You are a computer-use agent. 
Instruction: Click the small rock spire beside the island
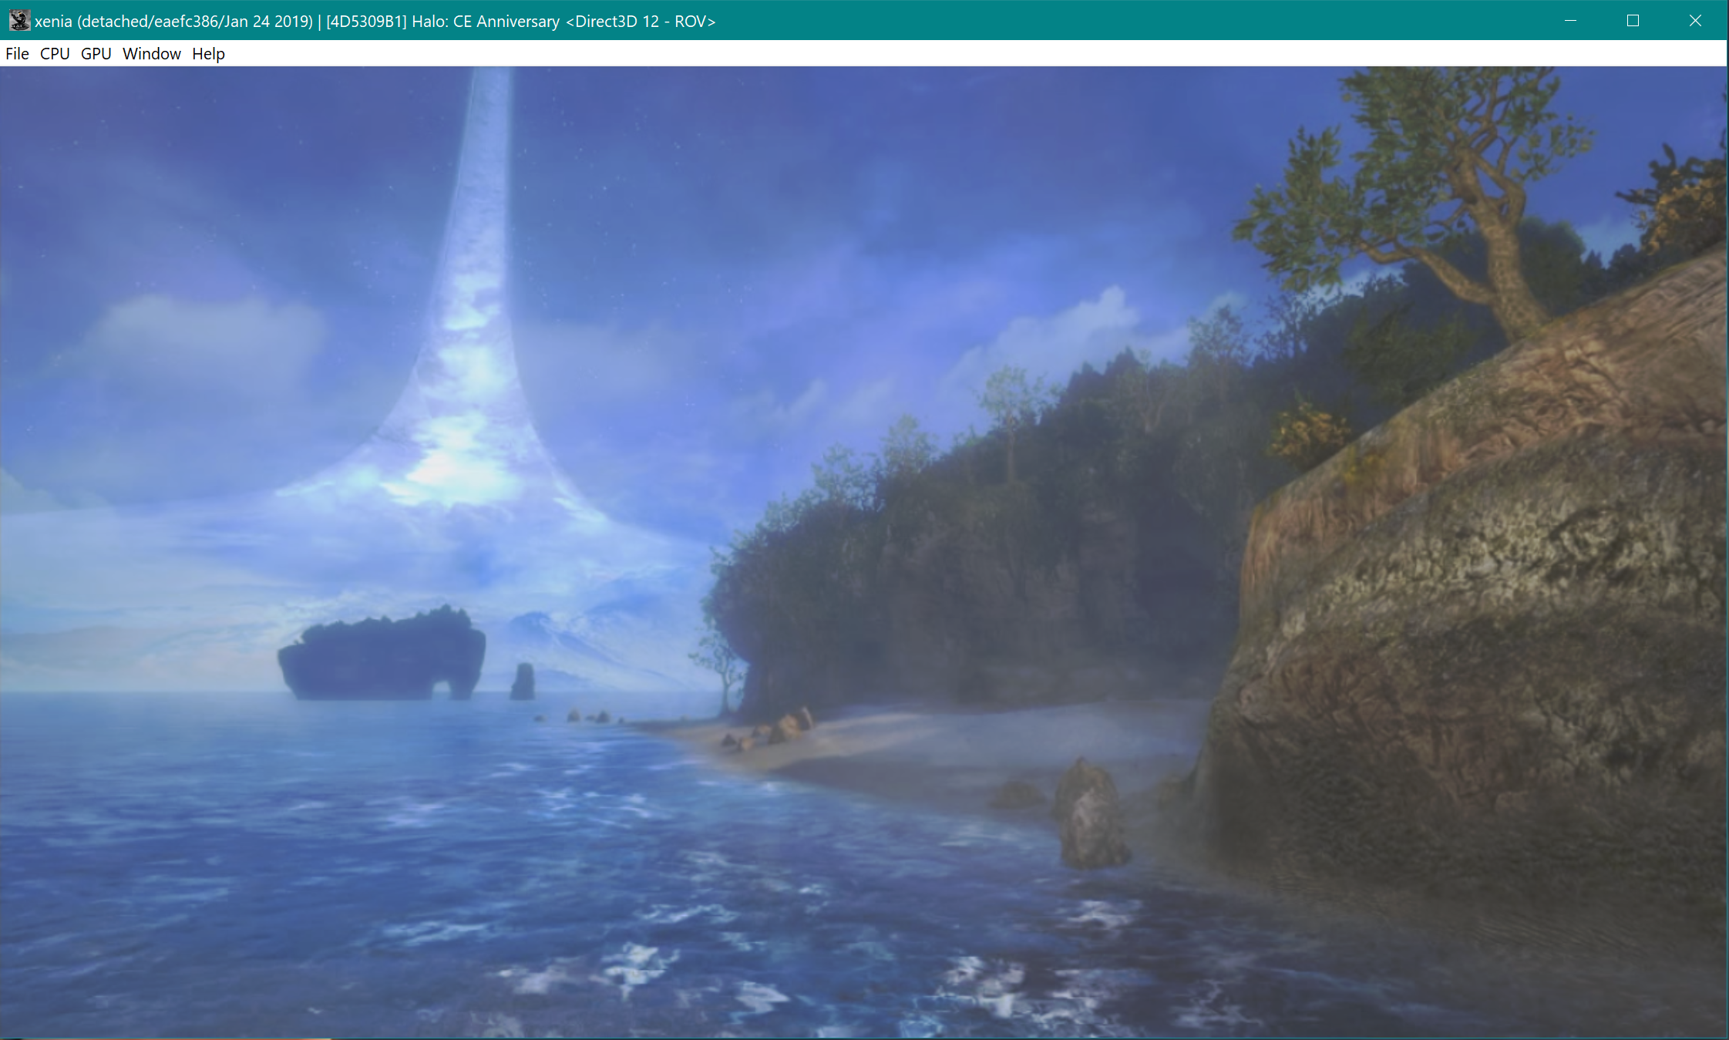pyautogui.click(x=523, y=682)
